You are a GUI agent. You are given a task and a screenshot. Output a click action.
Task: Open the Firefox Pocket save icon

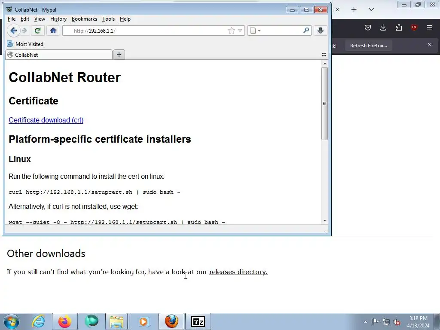(368, 27)
